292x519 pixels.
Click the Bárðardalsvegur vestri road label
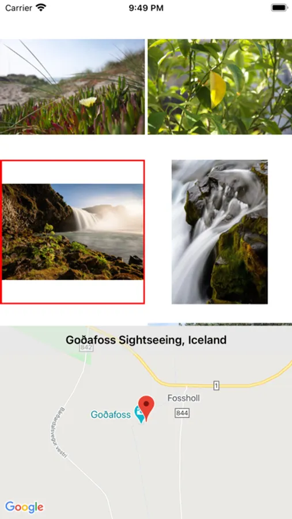tap(59, 432)
